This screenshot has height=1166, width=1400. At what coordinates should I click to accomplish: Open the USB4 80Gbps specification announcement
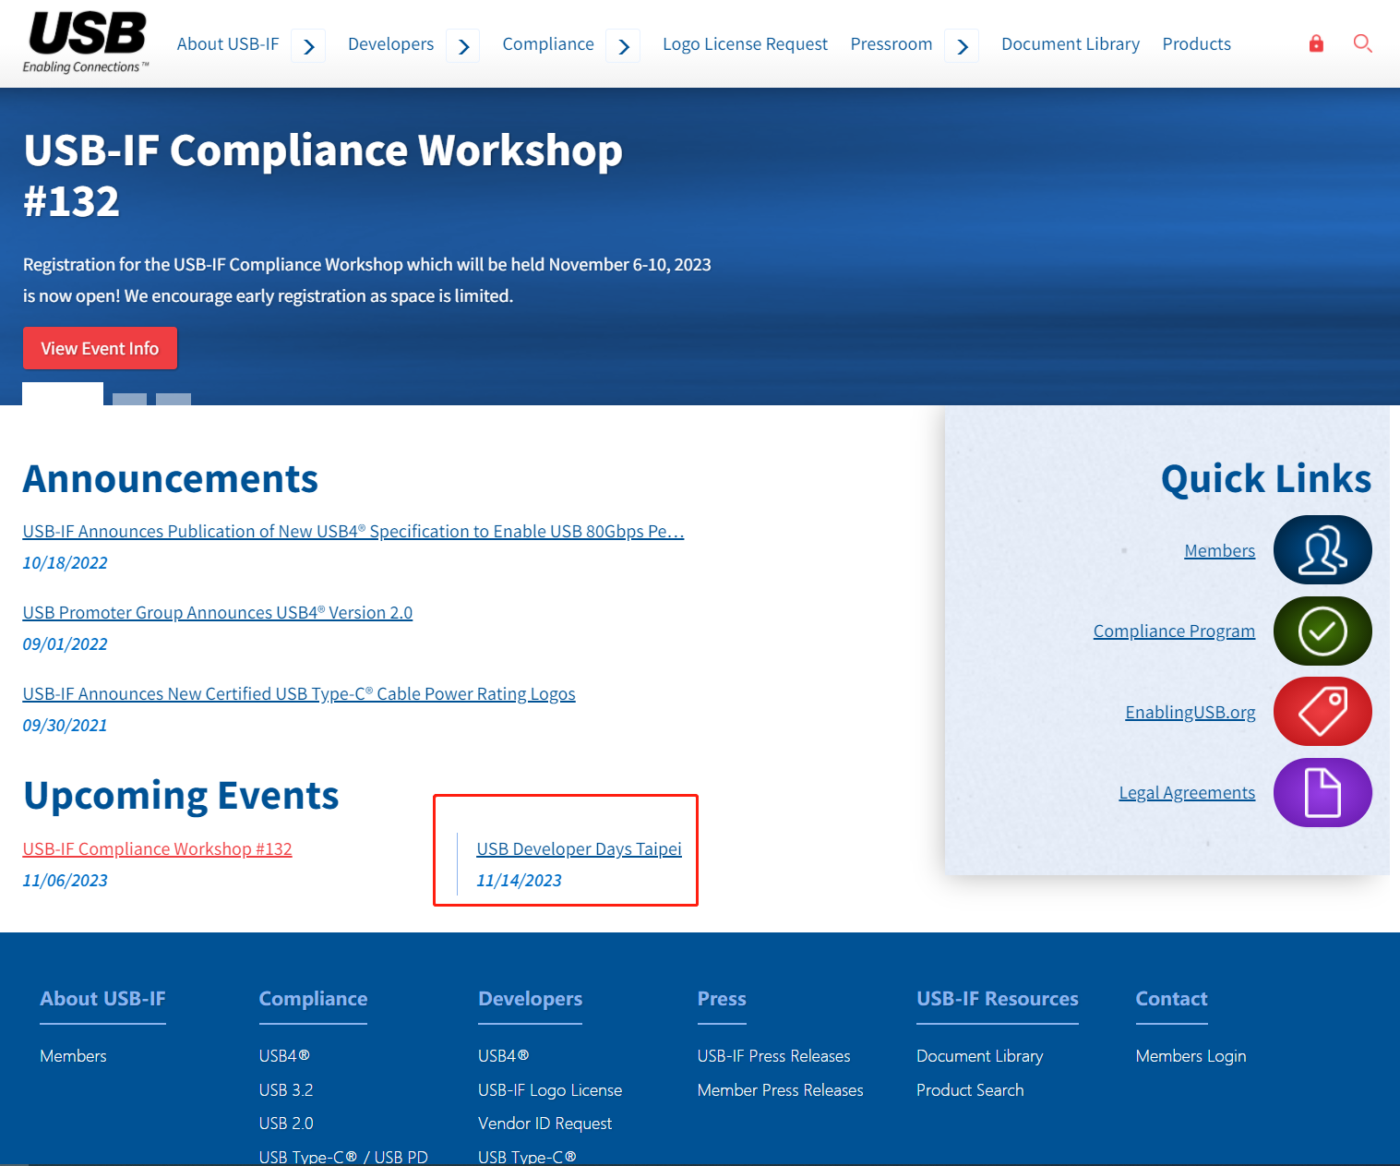[353, 532]
